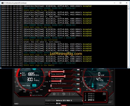Click the cyan memory chip icon by Mem Clock

pos(34,85)
